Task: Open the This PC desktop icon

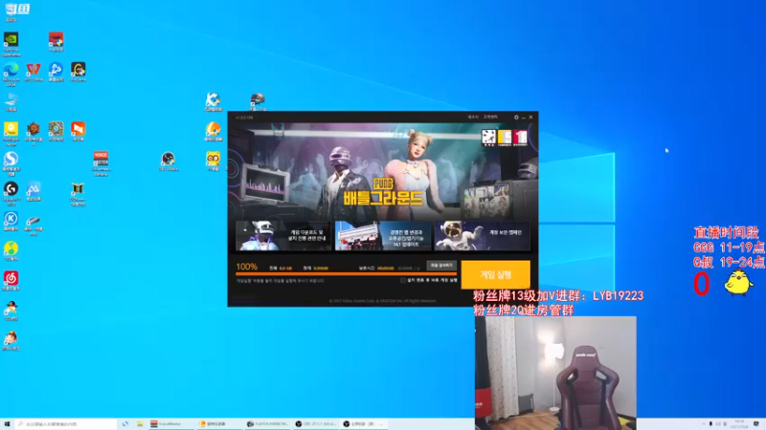Action: [x=11, y=102]
